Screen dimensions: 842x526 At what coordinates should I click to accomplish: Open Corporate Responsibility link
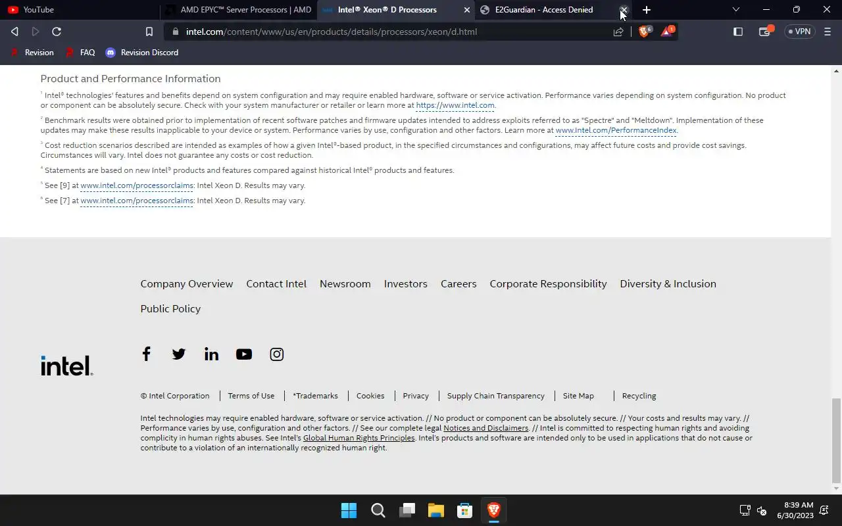pos(548,284)
